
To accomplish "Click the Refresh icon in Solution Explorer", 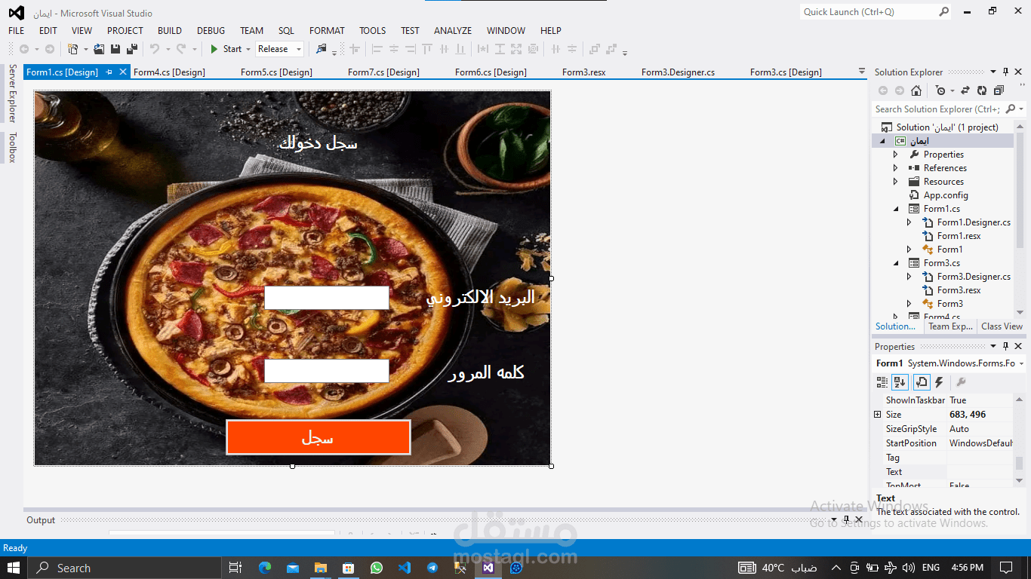I will (x=982, y=90).
